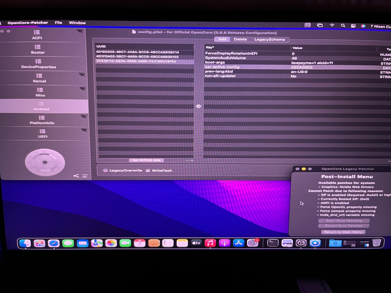Open the UEFI section in the sidebar

click(43, 134)
